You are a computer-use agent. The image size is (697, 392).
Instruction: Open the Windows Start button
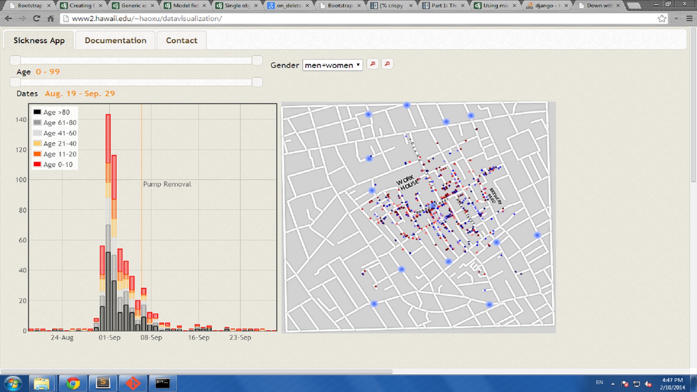[x=13, y=383]
